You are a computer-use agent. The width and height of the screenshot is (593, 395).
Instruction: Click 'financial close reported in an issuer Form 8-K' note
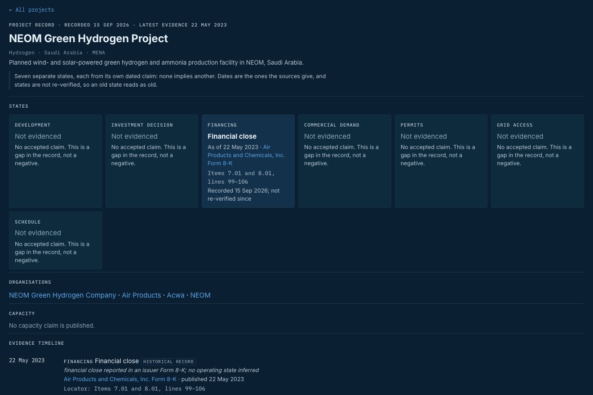coord(161,370)
